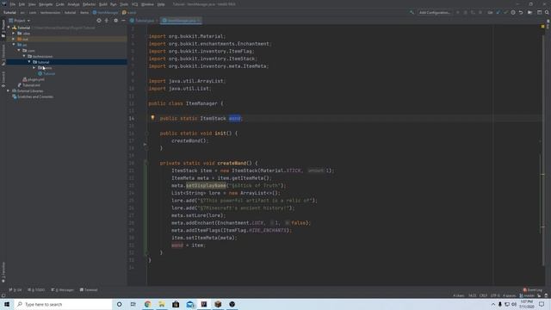Click the Show History clock icon
The image size is (551, 310).
point(513,13)
